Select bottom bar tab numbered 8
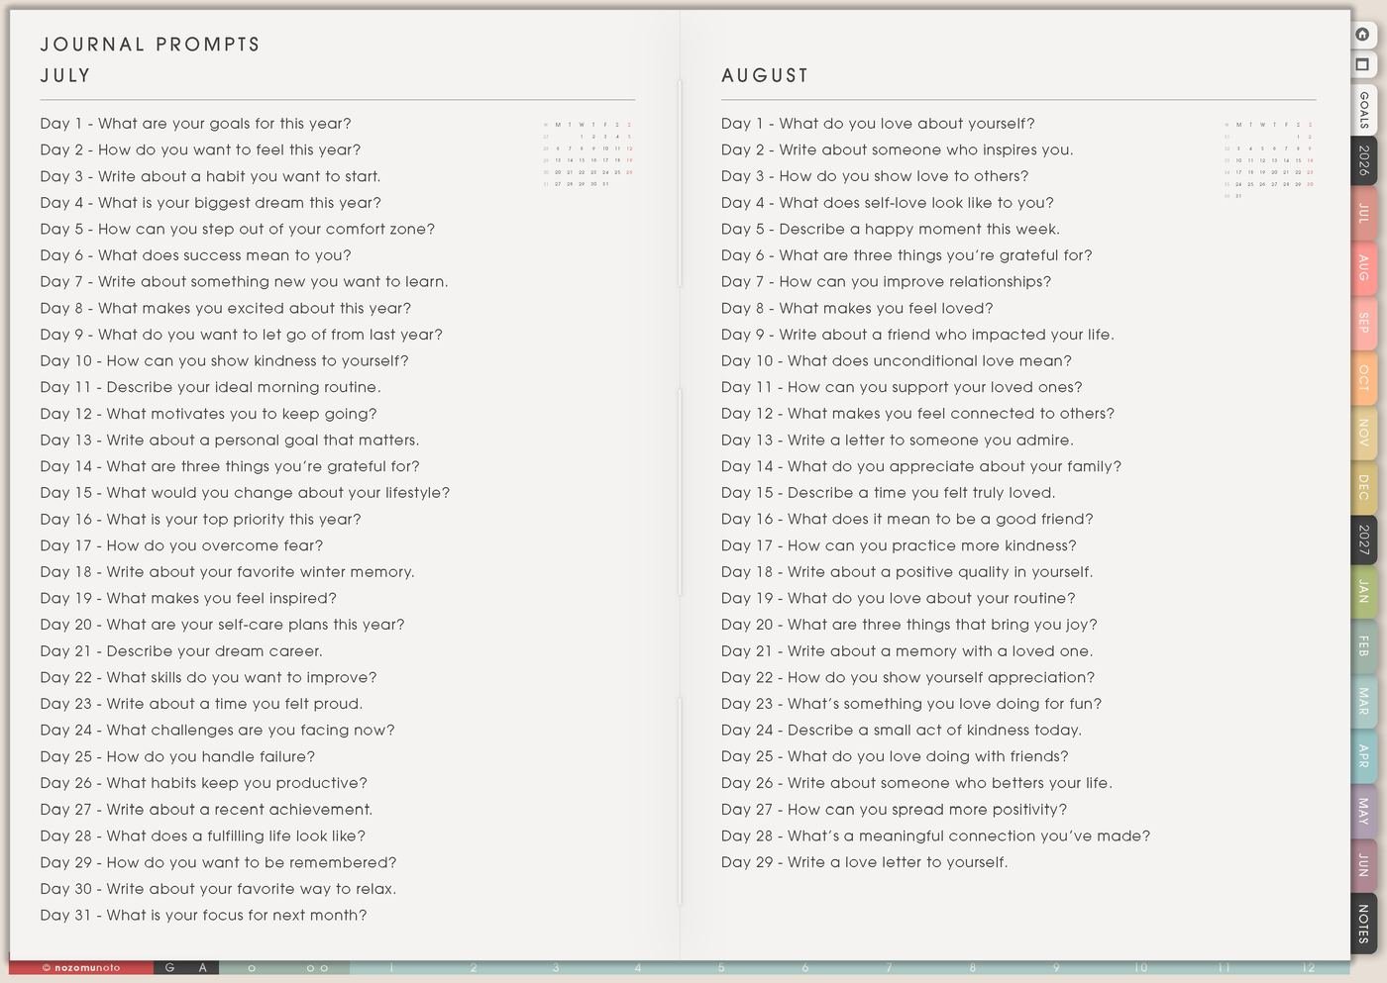The width and height of the screenshot is (1387, 983). pyautogui.click(x=972, y=968)
